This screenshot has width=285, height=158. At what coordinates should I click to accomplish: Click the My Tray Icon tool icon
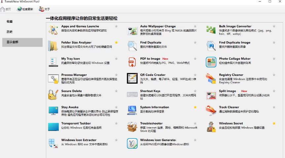tap(53, 62)
